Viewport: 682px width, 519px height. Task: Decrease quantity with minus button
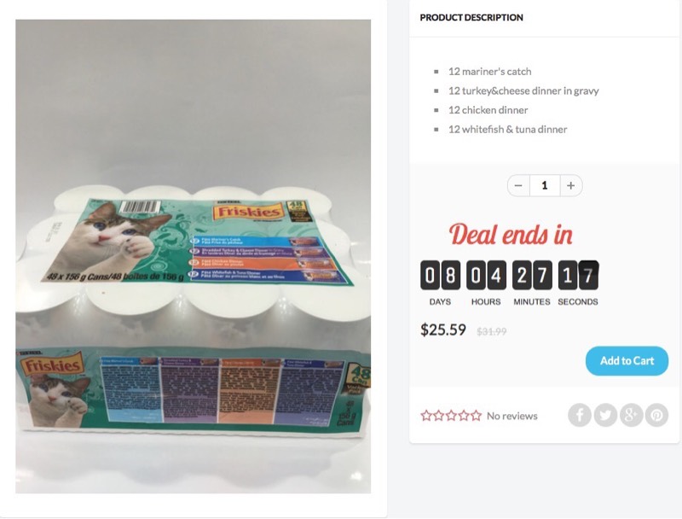pyautogui.click(x=518, y=185)
